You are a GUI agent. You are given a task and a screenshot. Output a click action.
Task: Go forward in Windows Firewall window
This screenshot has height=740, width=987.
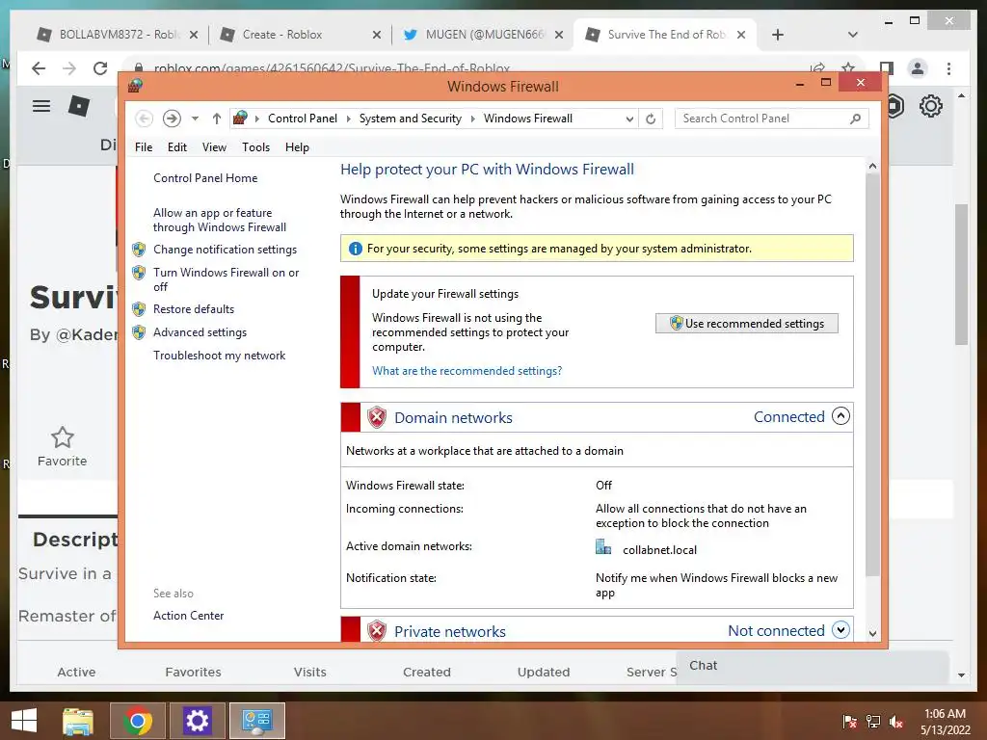(x=172, y=119)
